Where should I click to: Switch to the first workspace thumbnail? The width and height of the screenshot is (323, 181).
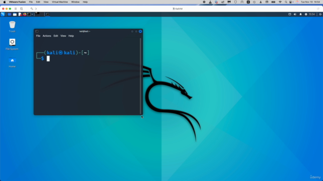pos(37,14)
